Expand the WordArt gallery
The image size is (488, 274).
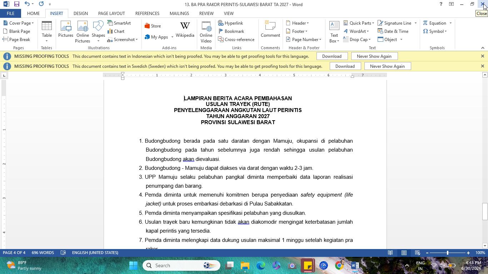point(356,31)
